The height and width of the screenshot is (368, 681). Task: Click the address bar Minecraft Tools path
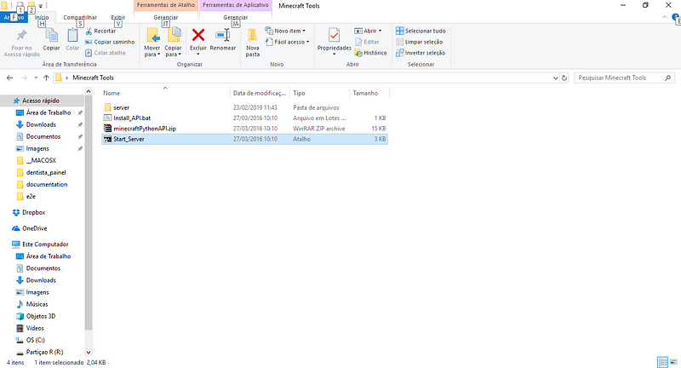pyautogui.click(x=93, y=78)
